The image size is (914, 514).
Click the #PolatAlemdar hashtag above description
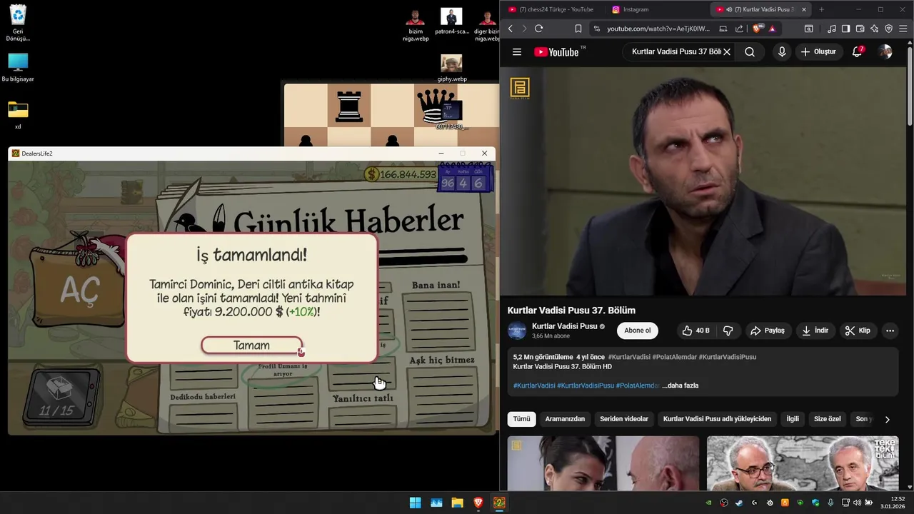673,357
